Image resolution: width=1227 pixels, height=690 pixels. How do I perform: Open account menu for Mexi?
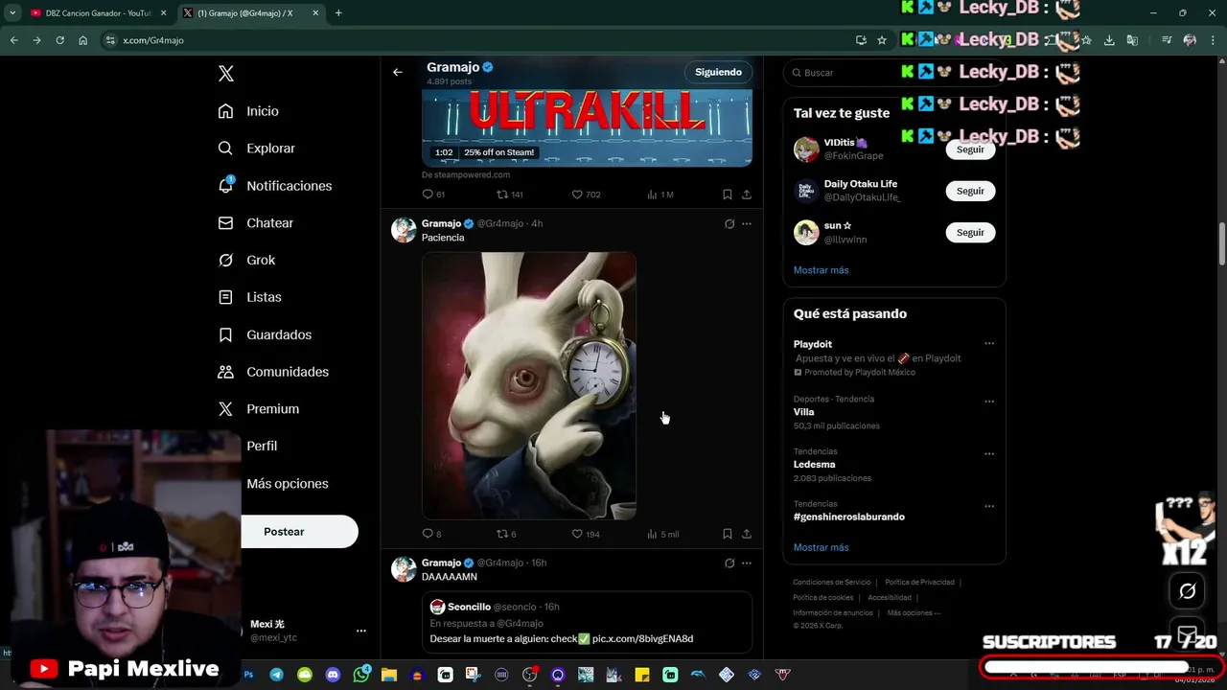361,631
